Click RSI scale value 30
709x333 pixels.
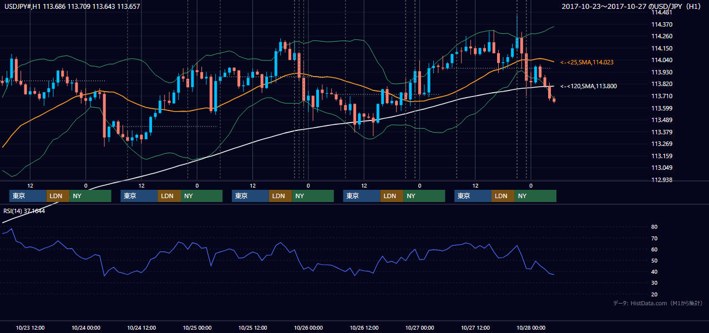pos(654,283)
